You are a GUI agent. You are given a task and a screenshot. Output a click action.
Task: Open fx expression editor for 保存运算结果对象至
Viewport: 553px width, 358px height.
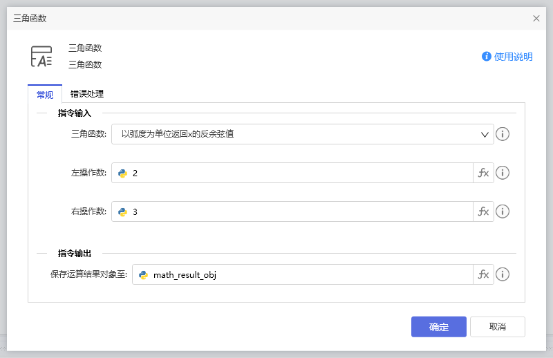coord(483,274)
